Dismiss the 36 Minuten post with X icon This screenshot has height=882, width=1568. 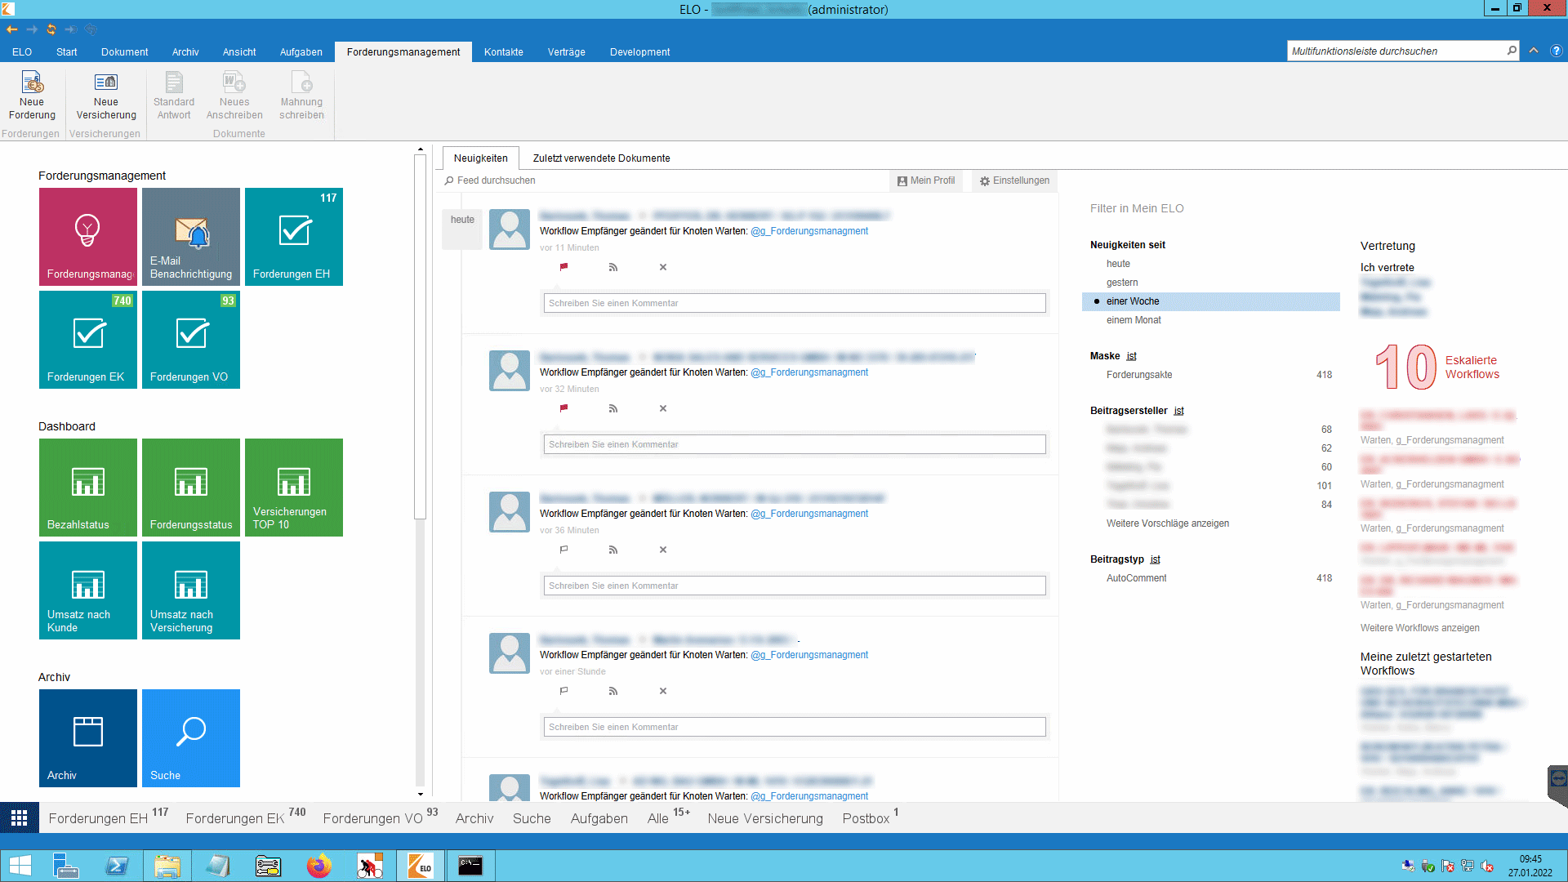coord(663,550)
